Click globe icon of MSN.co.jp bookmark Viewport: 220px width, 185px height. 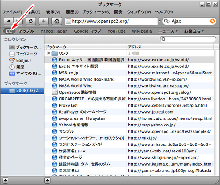55,73
